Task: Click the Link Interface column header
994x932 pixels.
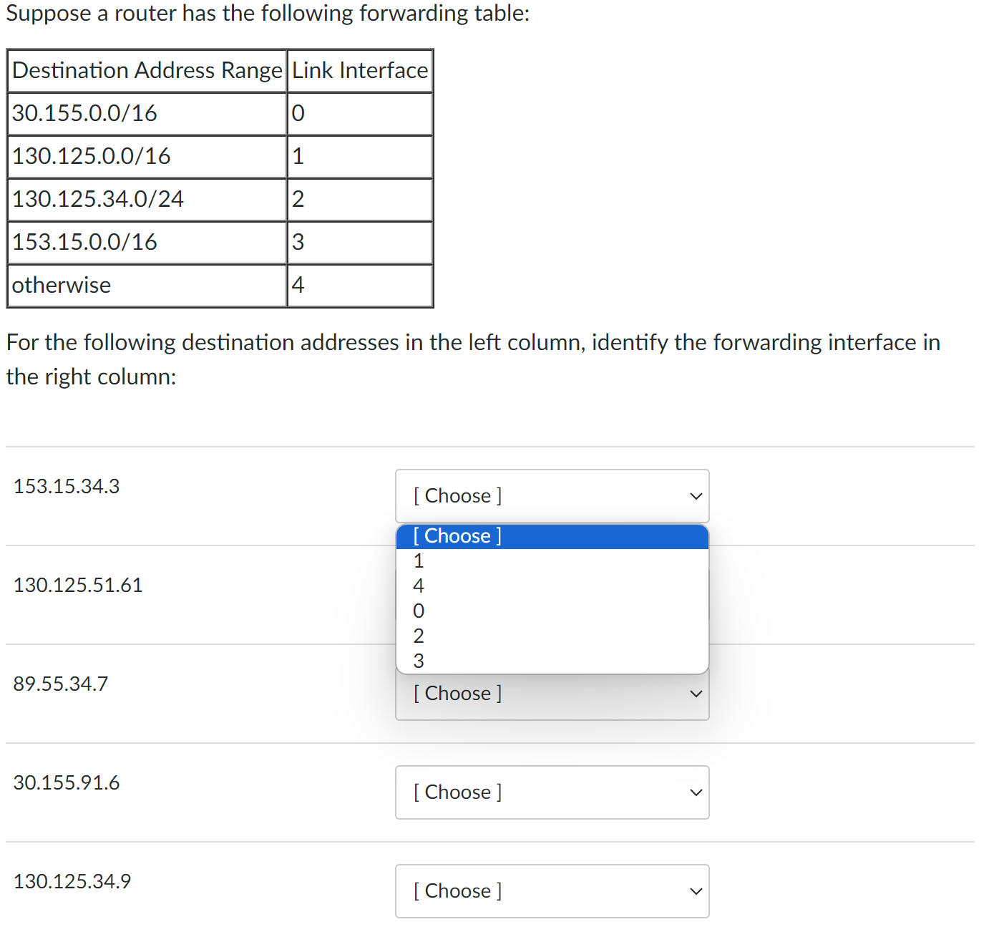Action: (359, 70)
